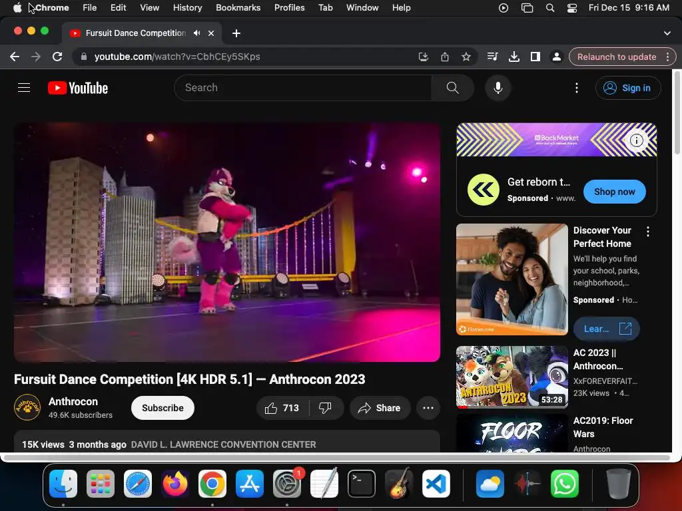The height and width of the screenshot is (511, 682).
Task: Expand the video description box
Action: [x=226, y=442]
